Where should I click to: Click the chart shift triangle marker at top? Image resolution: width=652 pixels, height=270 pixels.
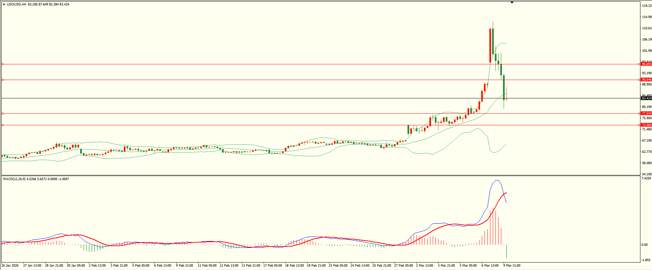point(512,2)
